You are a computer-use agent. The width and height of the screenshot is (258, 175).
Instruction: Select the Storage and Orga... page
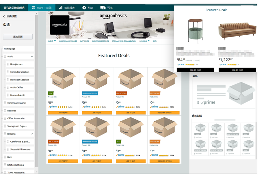tap(19, 126)
